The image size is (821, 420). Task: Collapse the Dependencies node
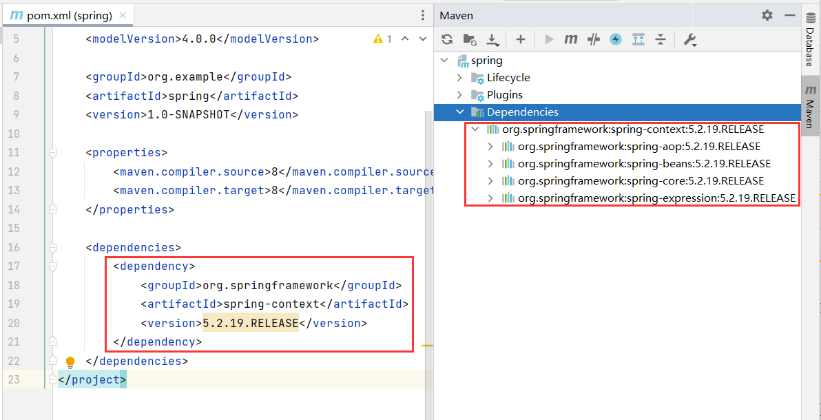pos(460,112)
